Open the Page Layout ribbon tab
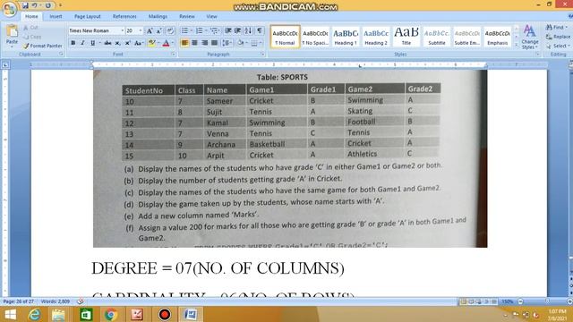The width and height of the screenshot is (573, 322). pyautogui.click(x=88, y=16)
